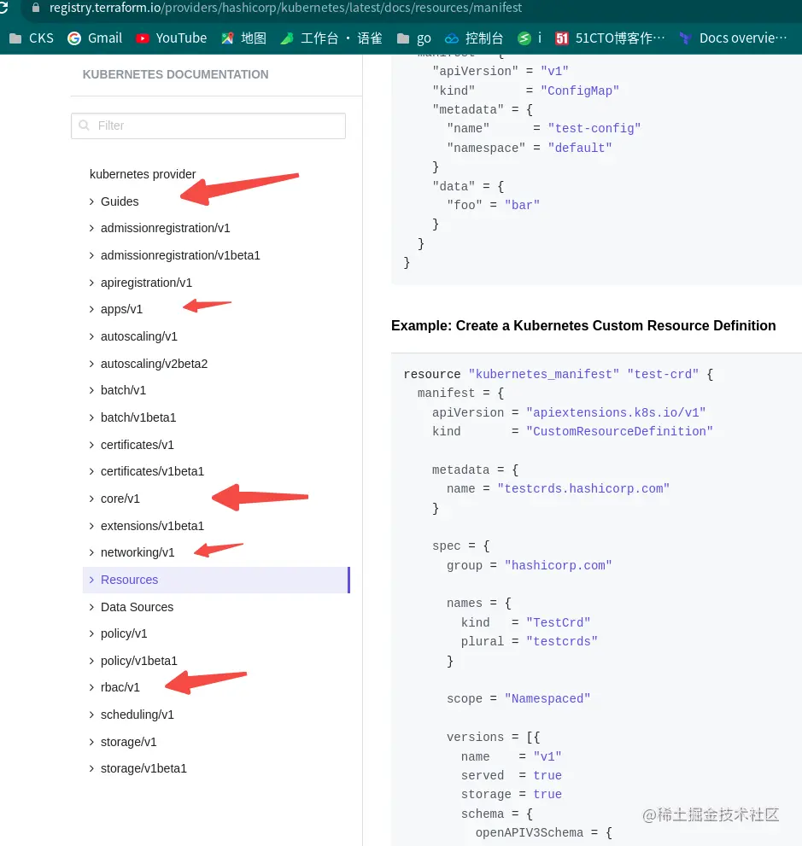Open storage/v1 sidebar section
The width and height of the screenshot is (802, 846).
pyautogui.click(x=128, y=742)
